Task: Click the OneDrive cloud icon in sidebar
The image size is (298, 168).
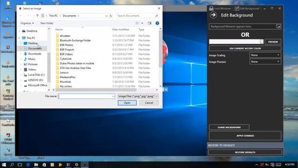Action: pyautogui.click(x=24, y=31)
